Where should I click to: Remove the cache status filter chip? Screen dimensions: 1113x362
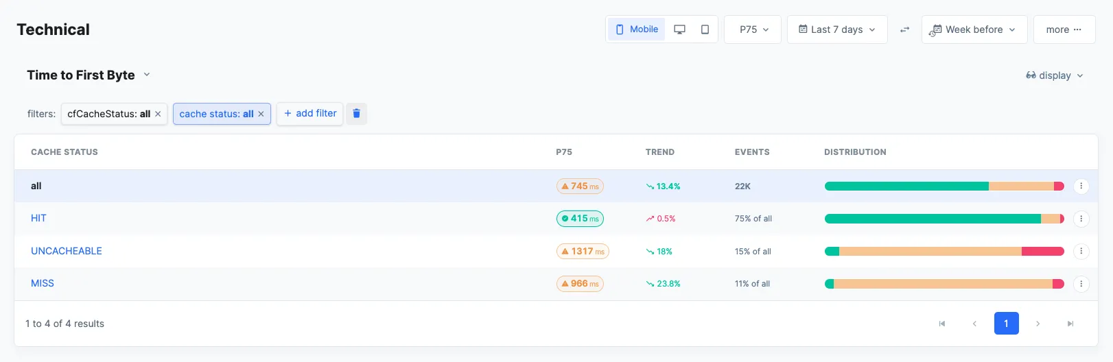click(x=261, y=114)
